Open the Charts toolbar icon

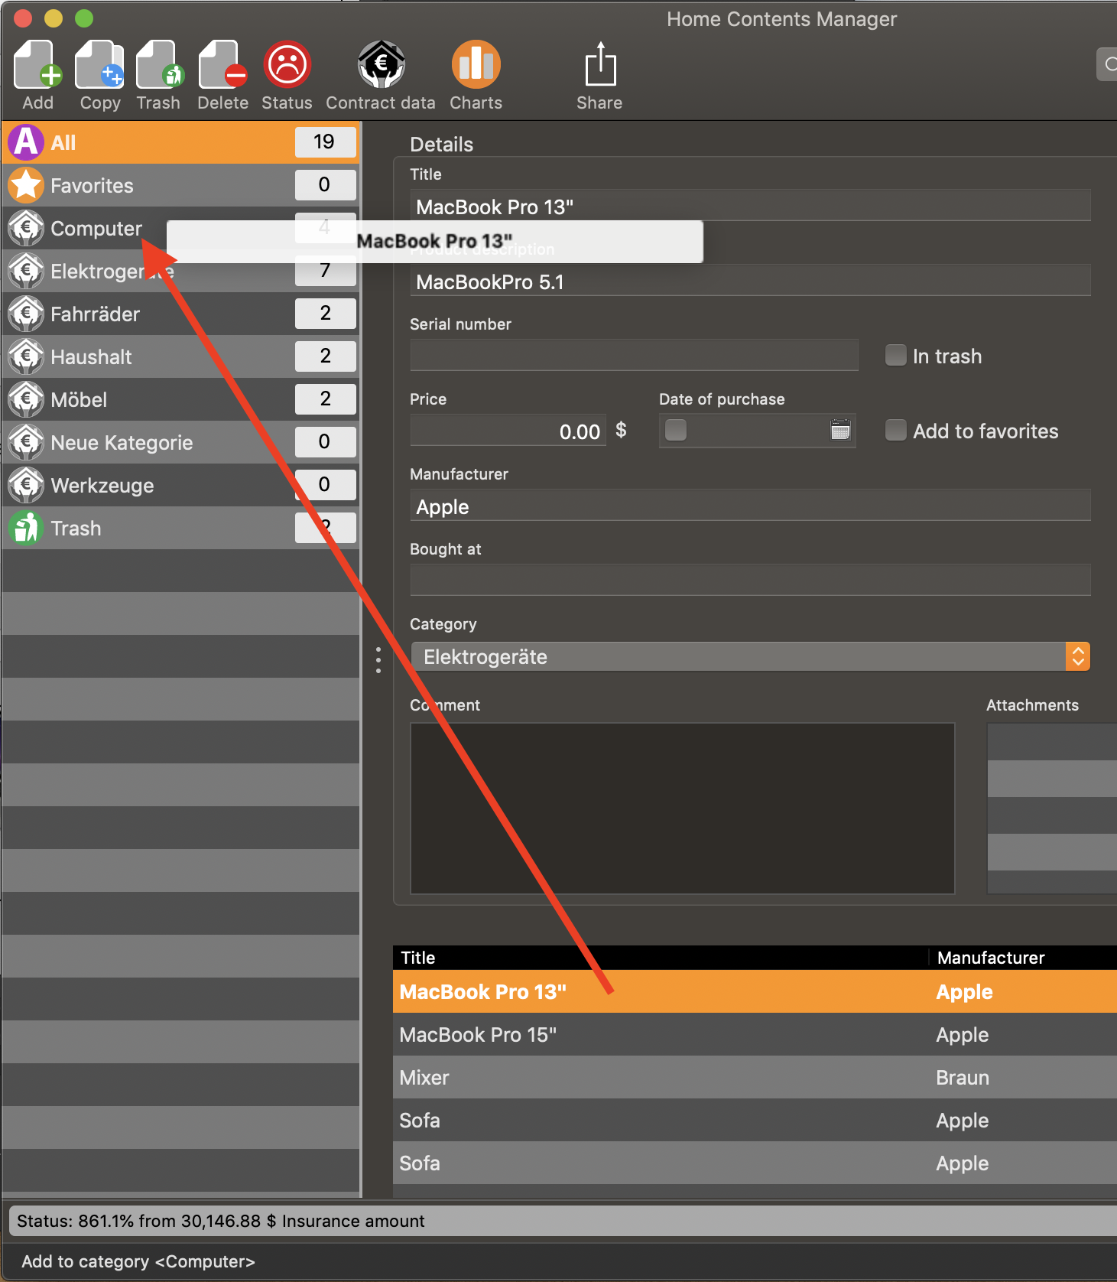pos(476,65)
